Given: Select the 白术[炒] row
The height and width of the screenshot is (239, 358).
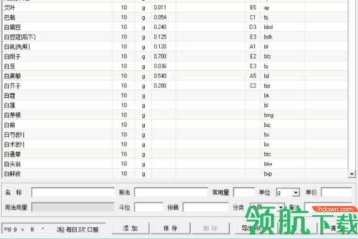Looking at the screenshot, I should [x=175, y=144].
